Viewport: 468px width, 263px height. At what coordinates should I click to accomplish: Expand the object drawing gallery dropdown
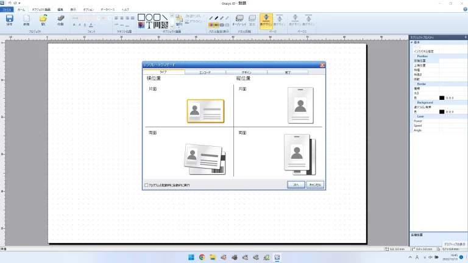(172, 27)
